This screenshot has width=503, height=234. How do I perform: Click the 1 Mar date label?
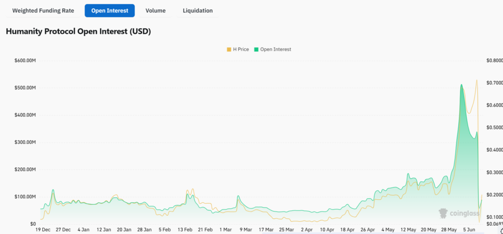[225, 230]
